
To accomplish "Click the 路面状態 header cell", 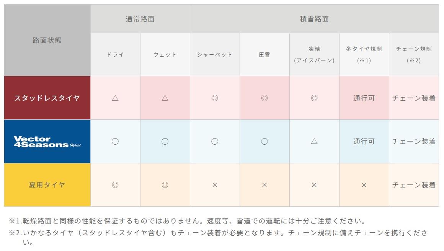I will click(x=47, y=40).
